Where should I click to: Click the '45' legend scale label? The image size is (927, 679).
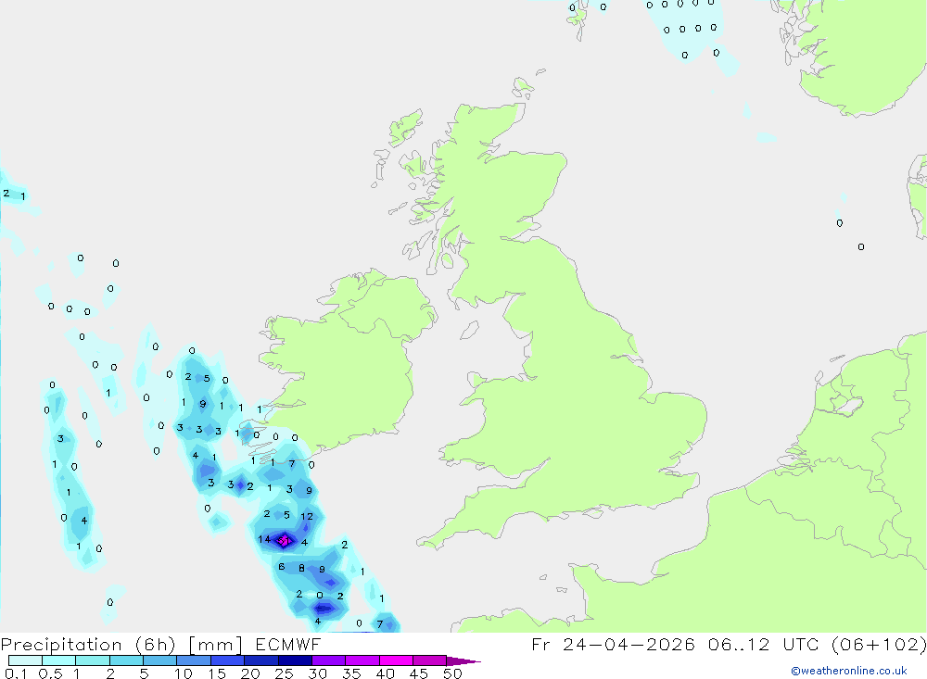click(419, 673)
